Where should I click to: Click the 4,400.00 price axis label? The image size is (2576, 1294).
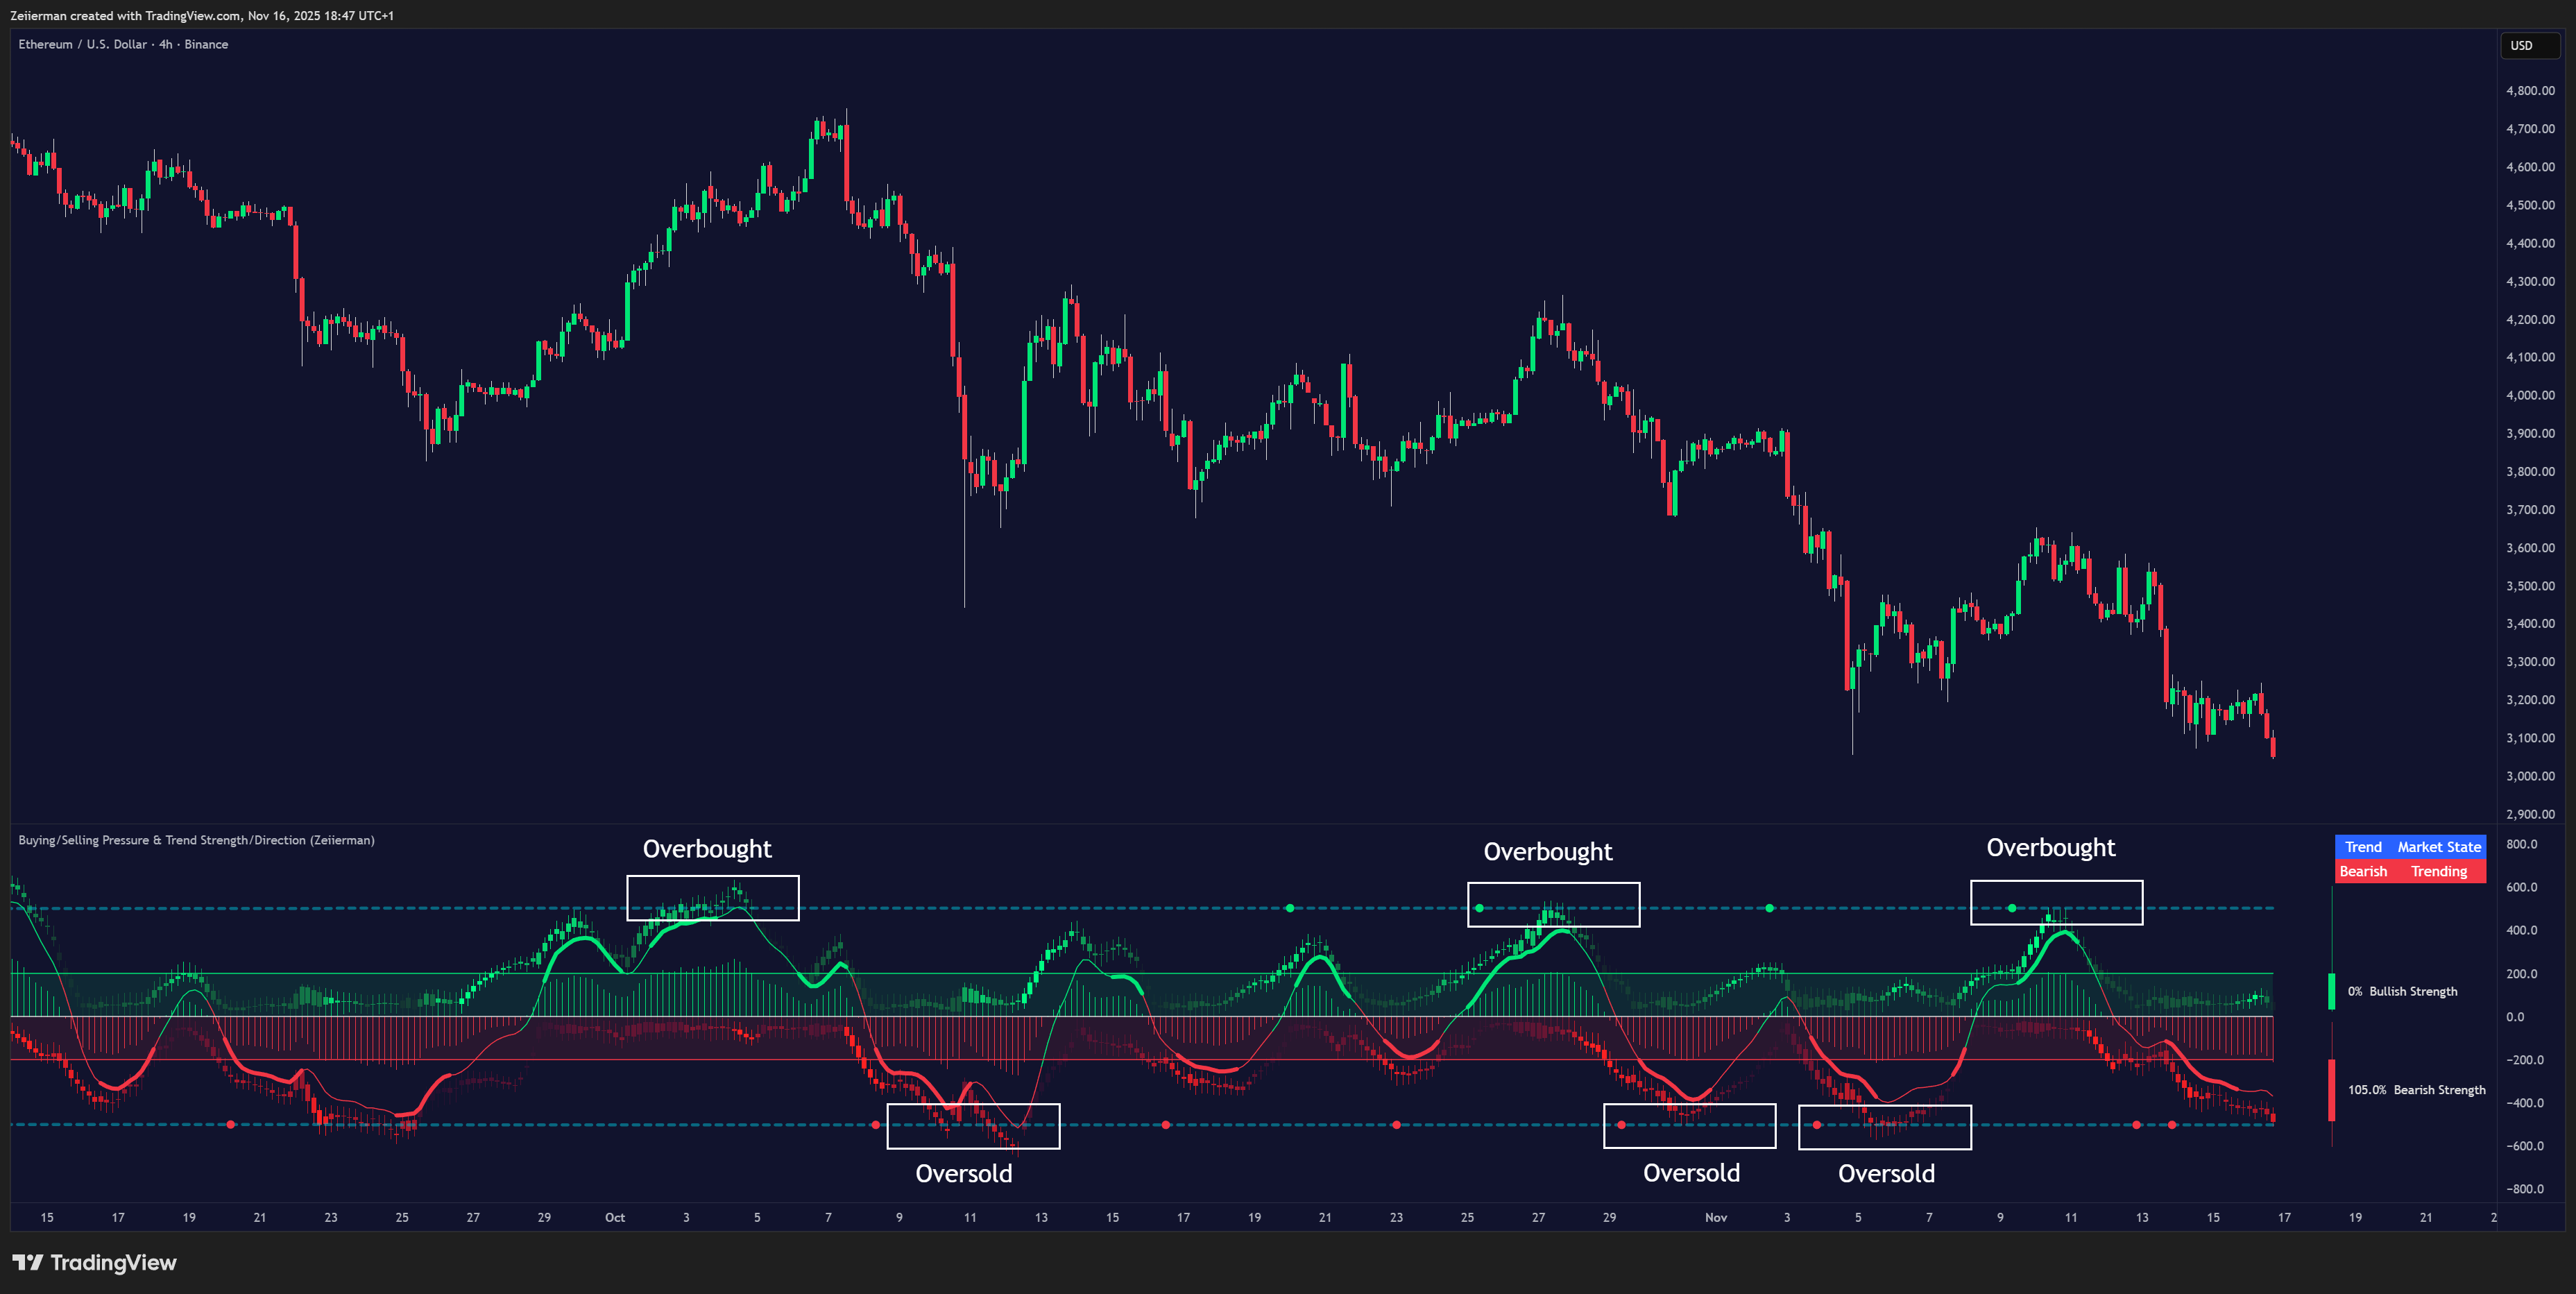2530,243
